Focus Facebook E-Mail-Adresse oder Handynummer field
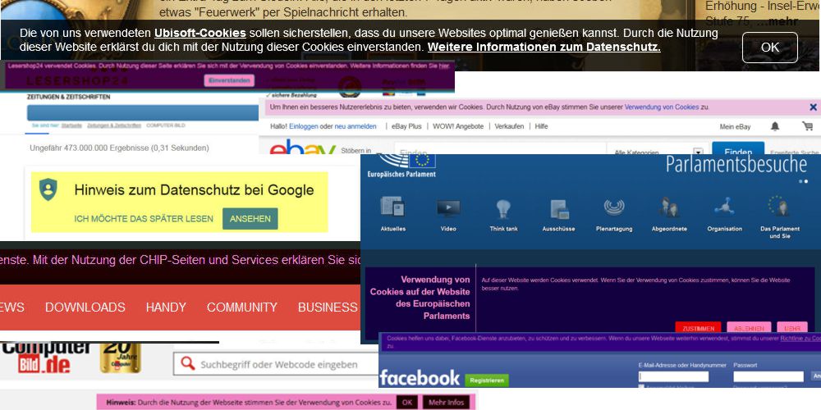821x410 pixels. (673, 376)
